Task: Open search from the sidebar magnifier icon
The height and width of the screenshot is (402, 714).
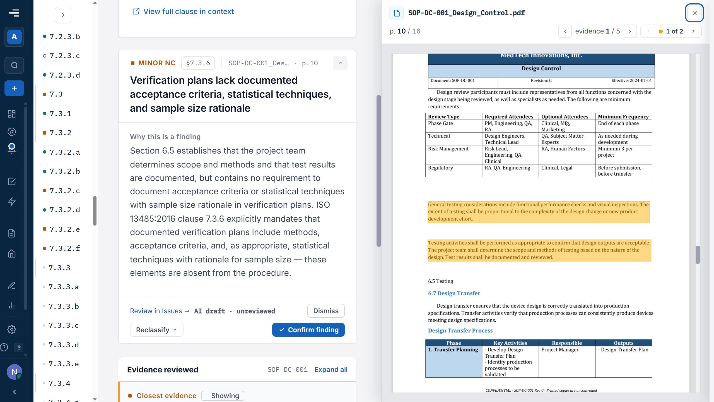Action: tap(14, 65)
